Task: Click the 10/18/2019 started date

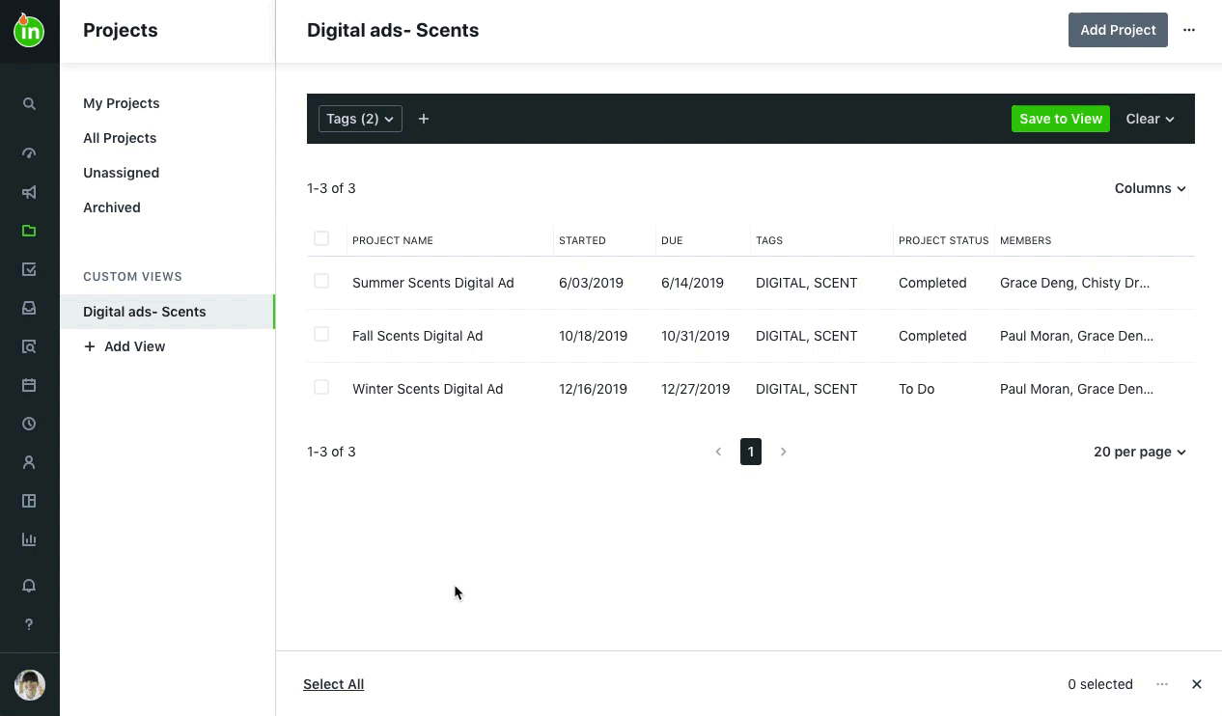Action: (x=593, y=336)
